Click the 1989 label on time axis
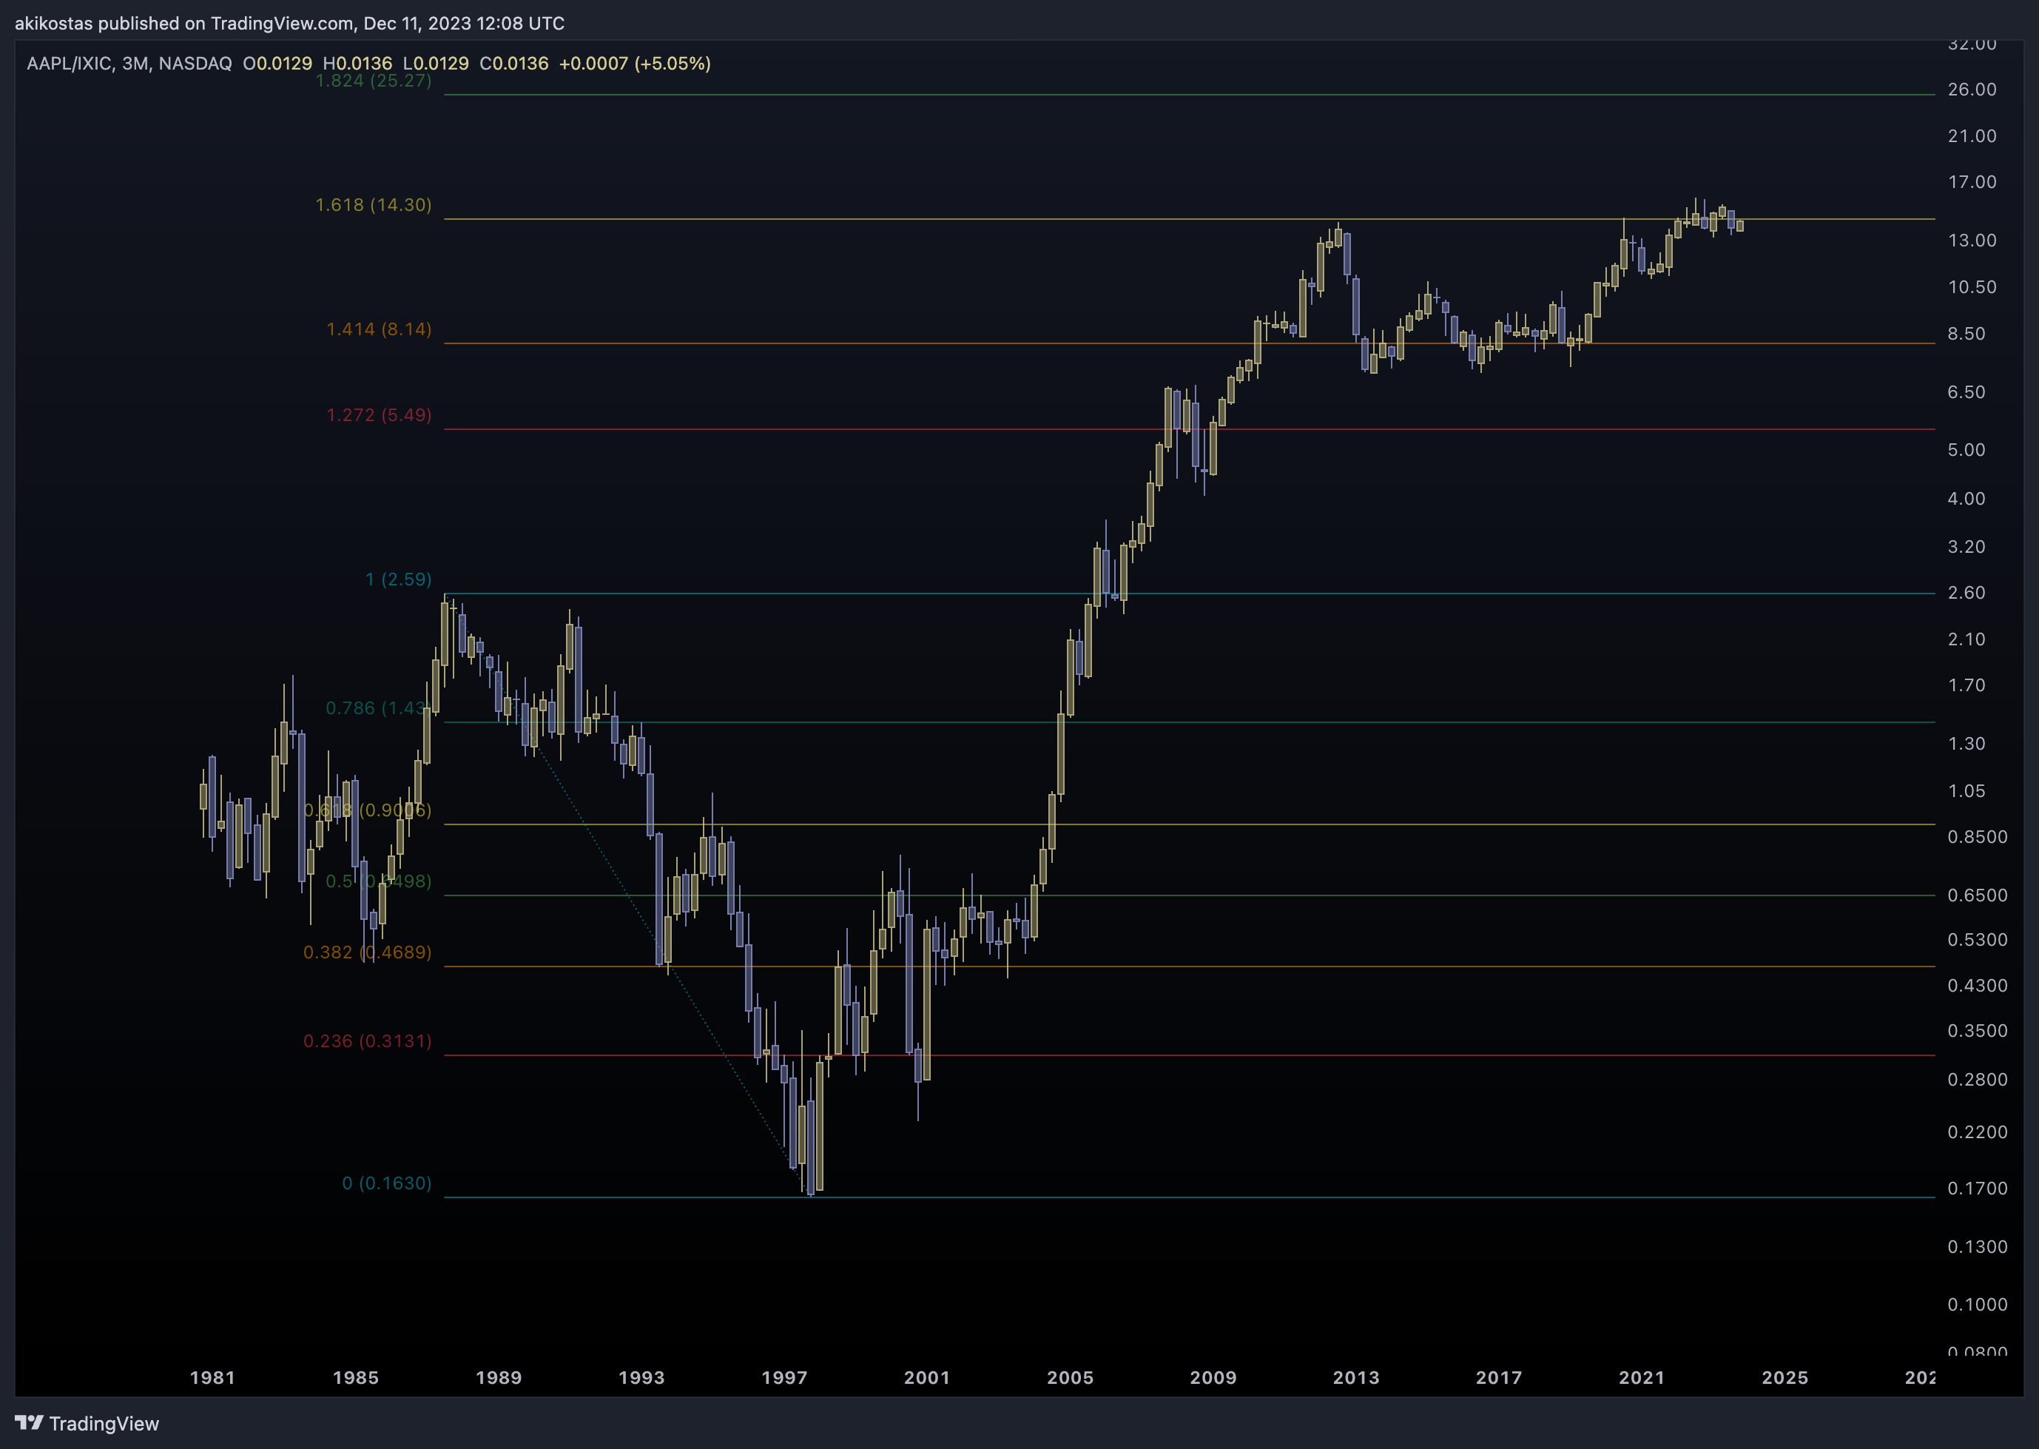Screen dimensions: 2039x1449 tap(499, 1378)
